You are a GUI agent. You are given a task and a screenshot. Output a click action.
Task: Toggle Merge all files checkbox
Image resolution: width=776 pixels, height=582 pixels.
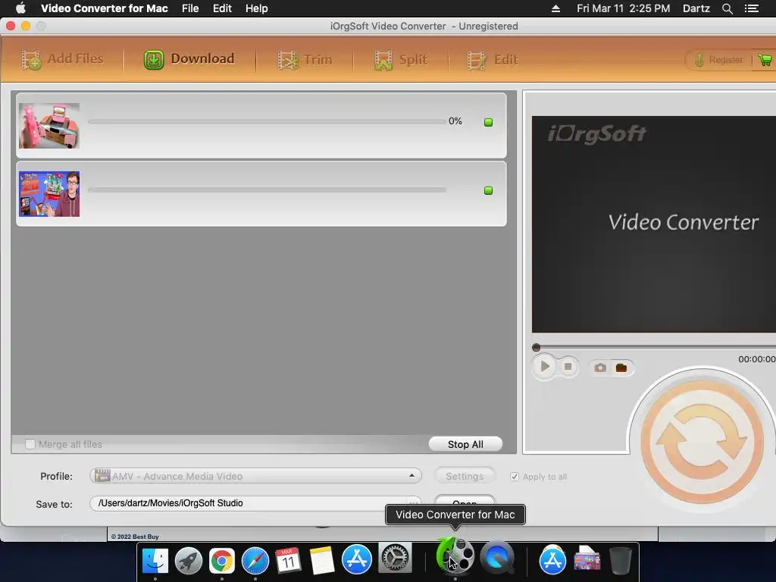point(30,444)
